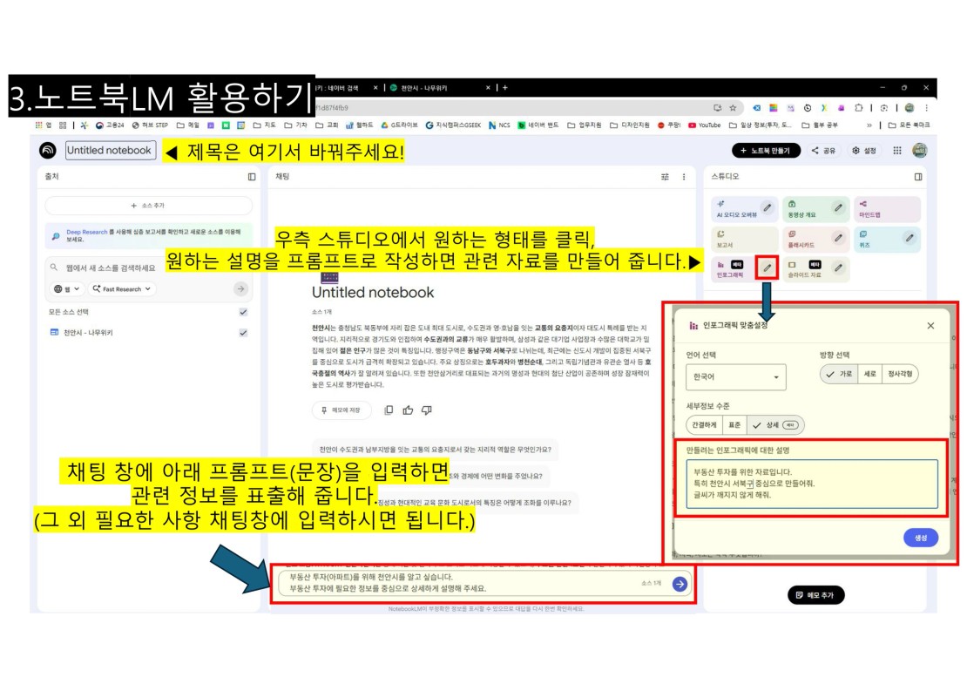
Task: Click 공유 share button
Action: (823, 151)
